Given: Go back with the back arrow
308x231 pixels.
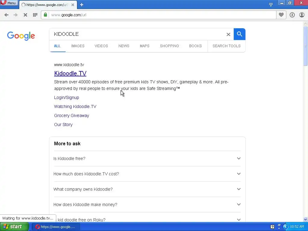Looking at the screenshot, I should [x=6, y=15].
